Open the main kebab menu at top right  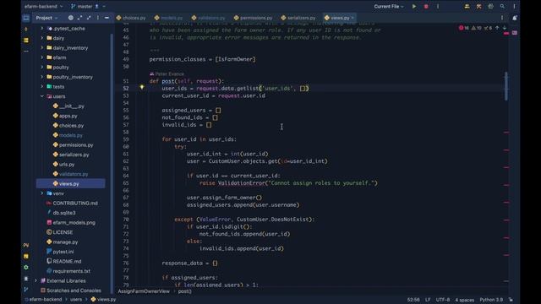coord(514,7)
